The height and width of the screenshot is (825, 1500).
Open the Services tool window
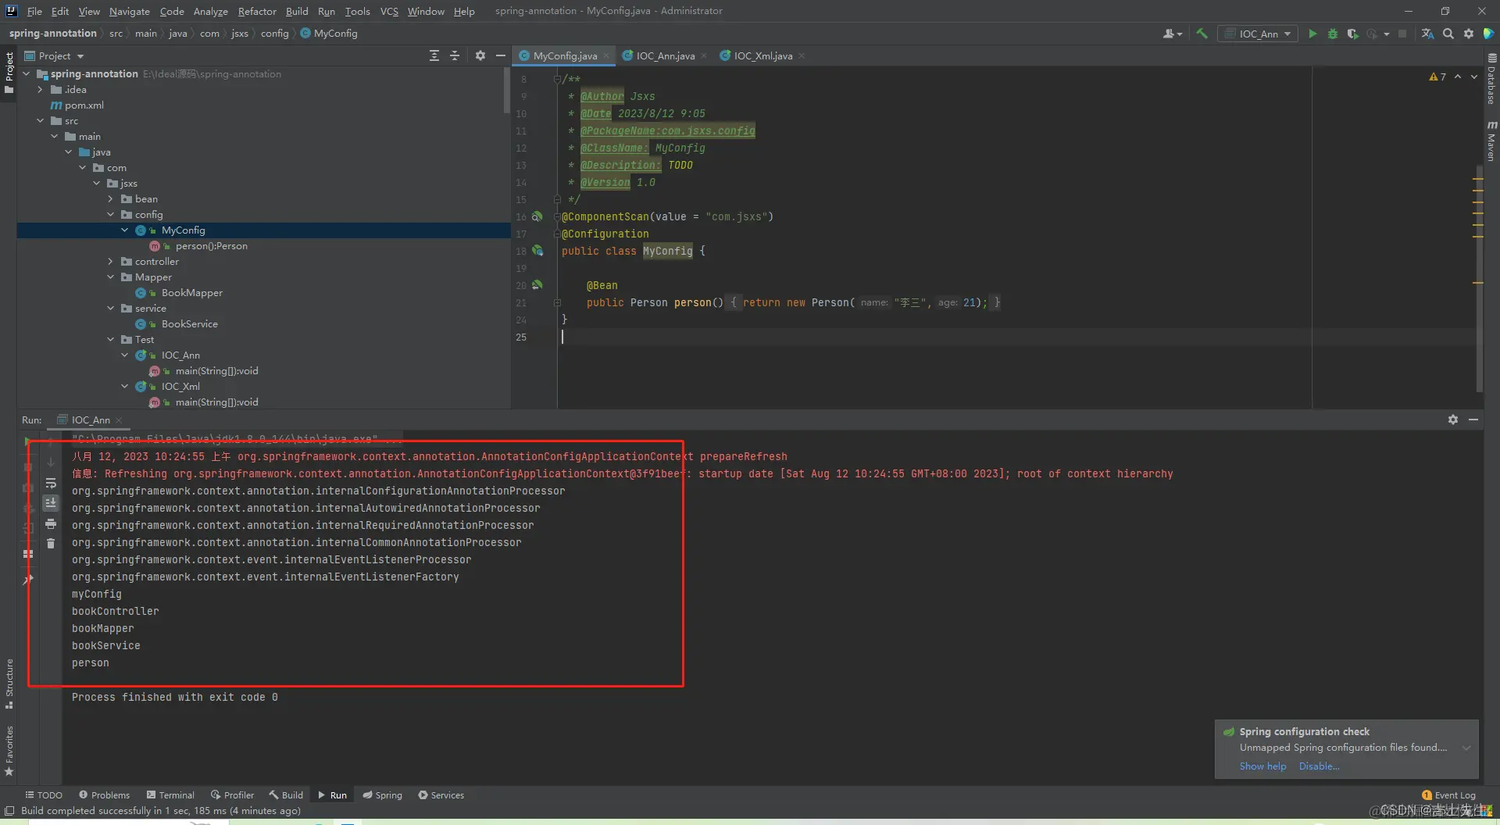pyautogui.click(x=441, y=795)
